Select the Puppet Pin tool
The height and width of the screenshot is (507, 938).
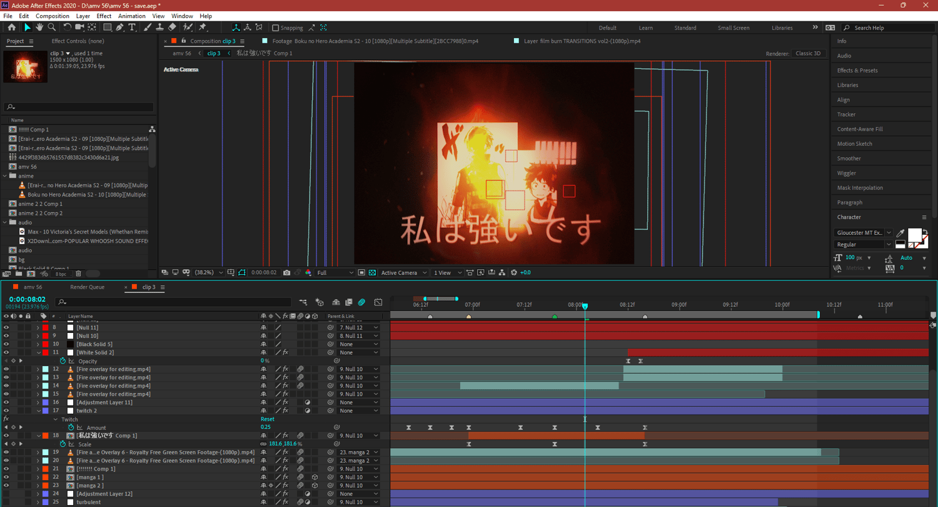pyautogui.click(x=203, y=28)
